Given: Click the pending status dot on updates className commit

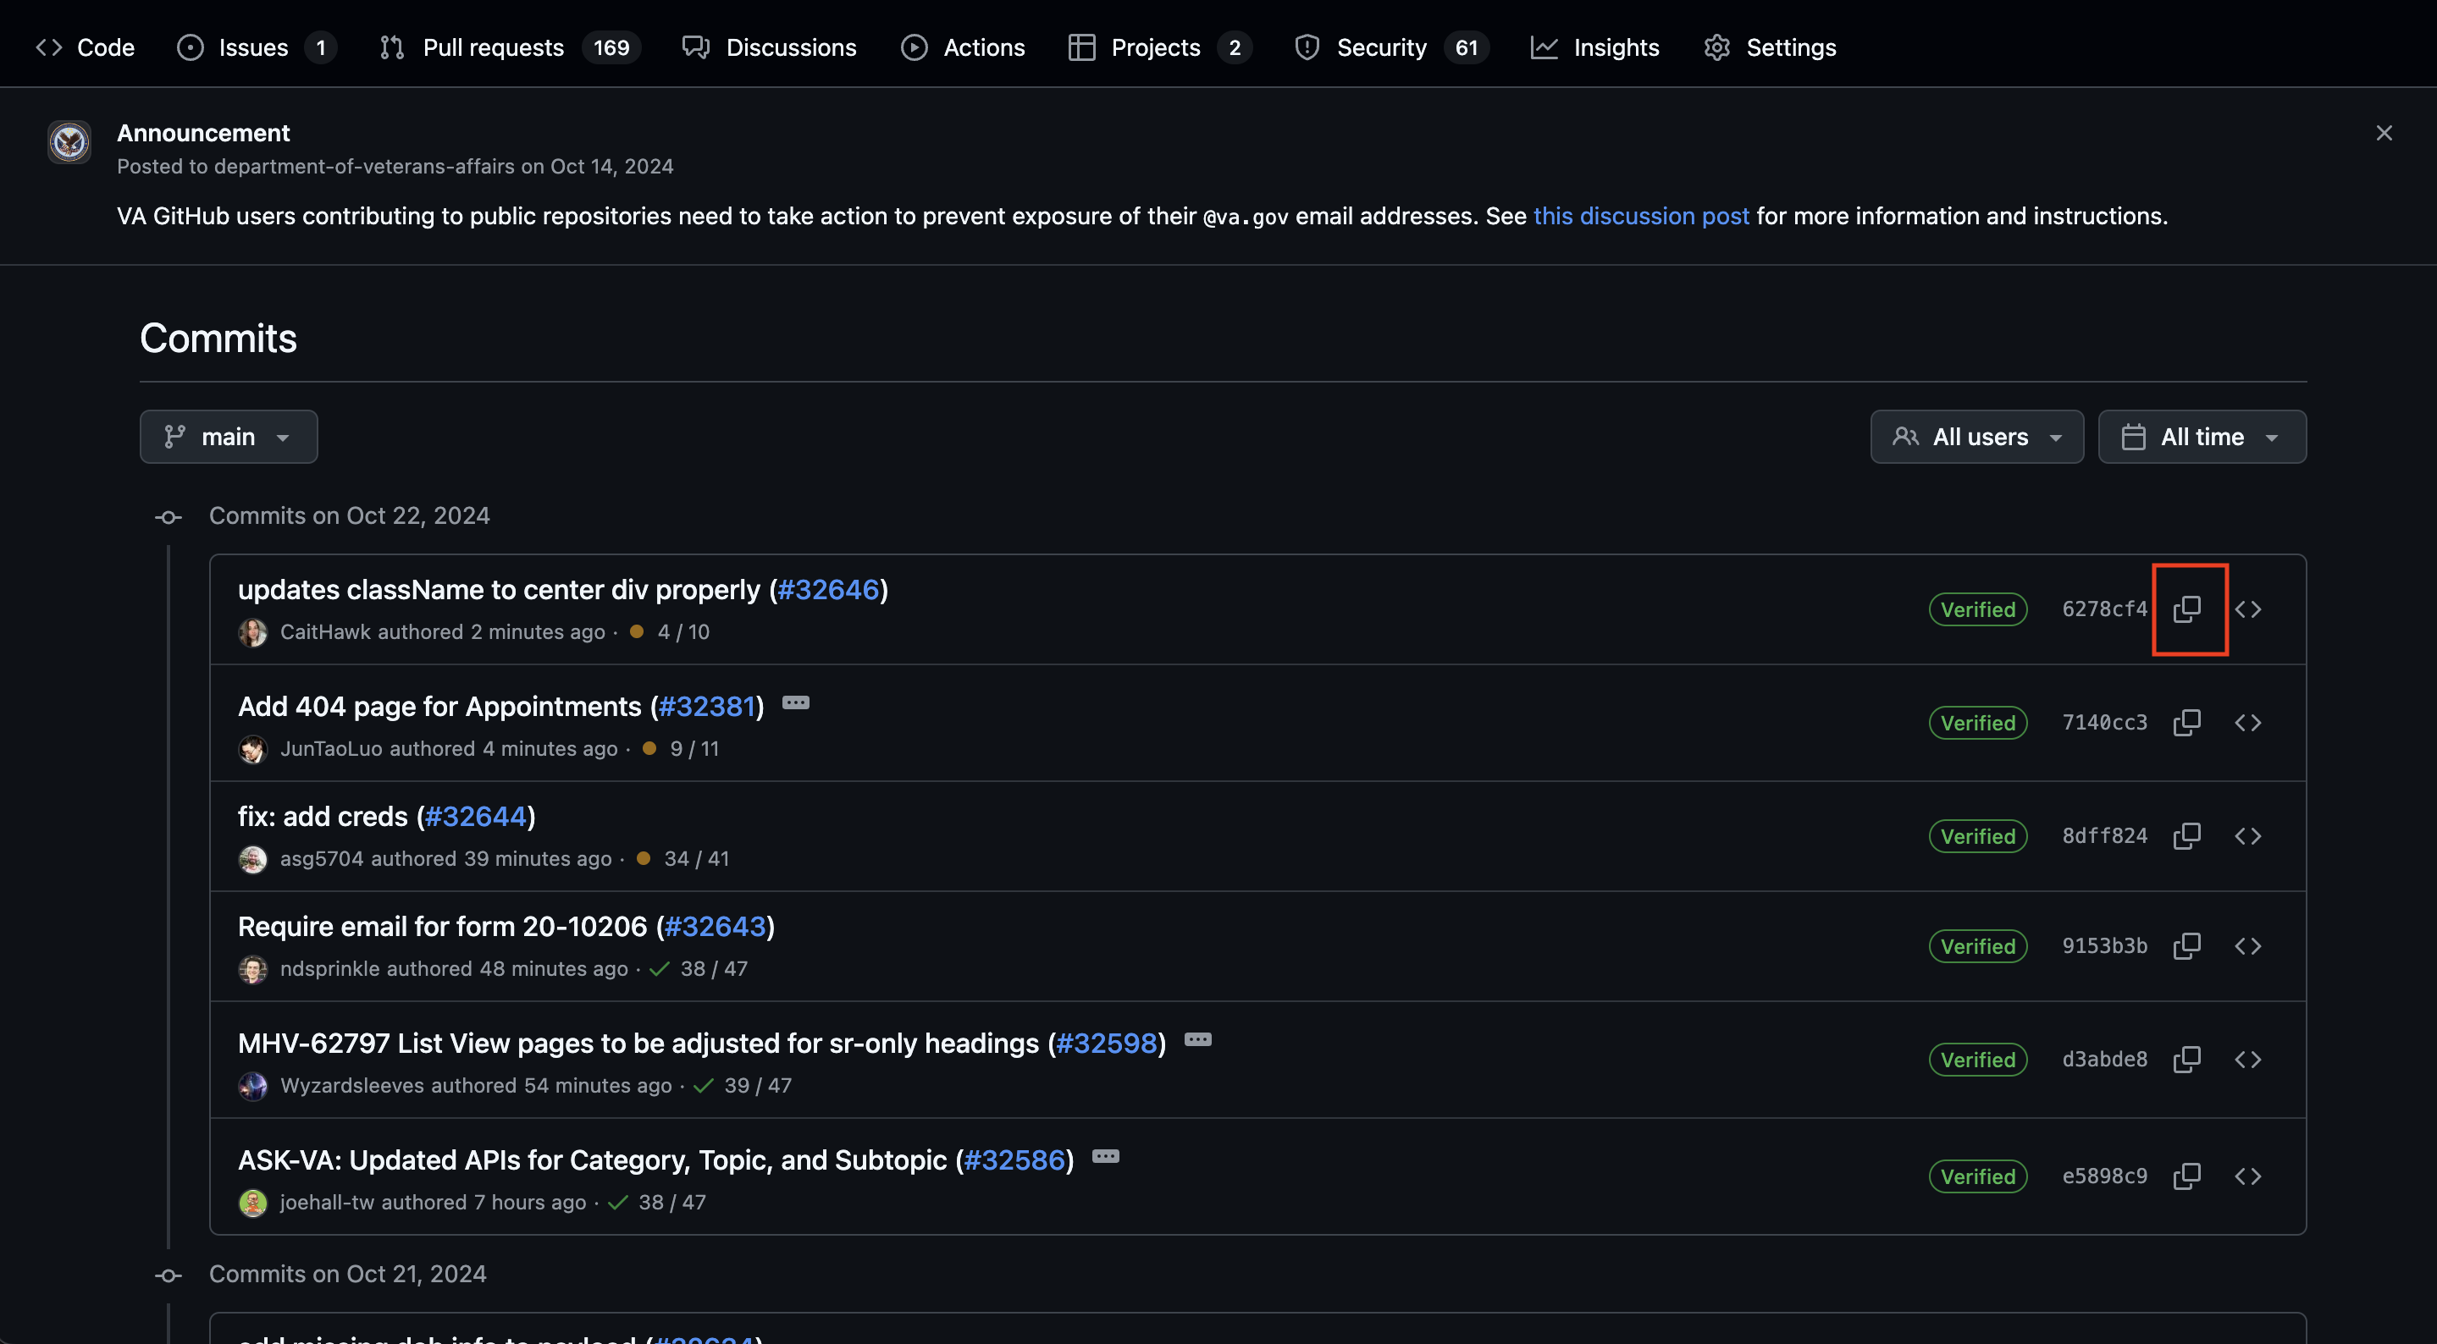Looking at the screenshot, I should [637, 632].
